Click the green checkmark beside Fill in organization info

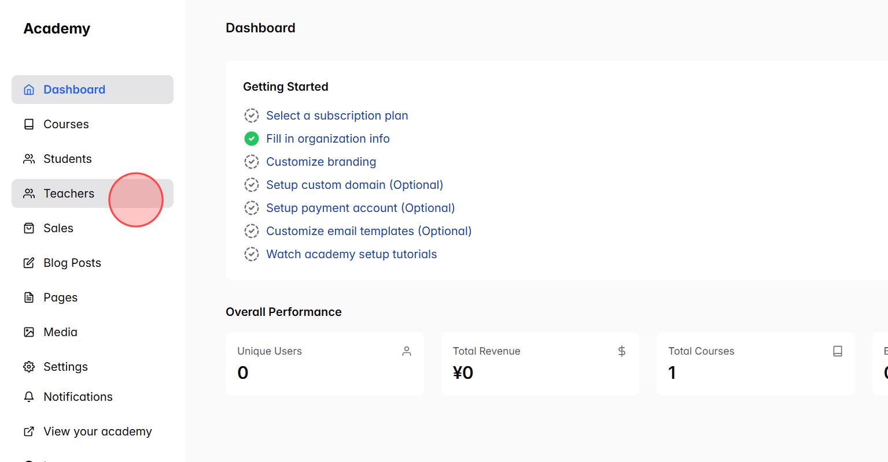pos(252,139)
